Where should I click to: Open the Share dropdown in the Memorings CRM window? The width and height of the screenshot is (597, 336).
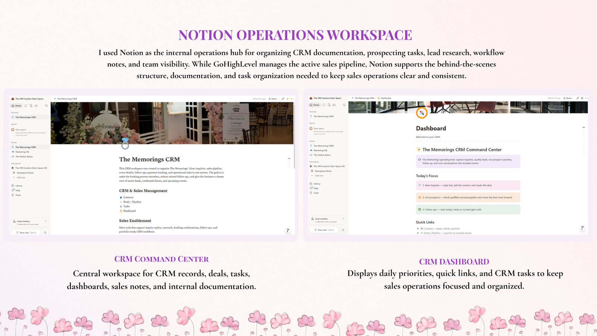[x=274, y=99]
